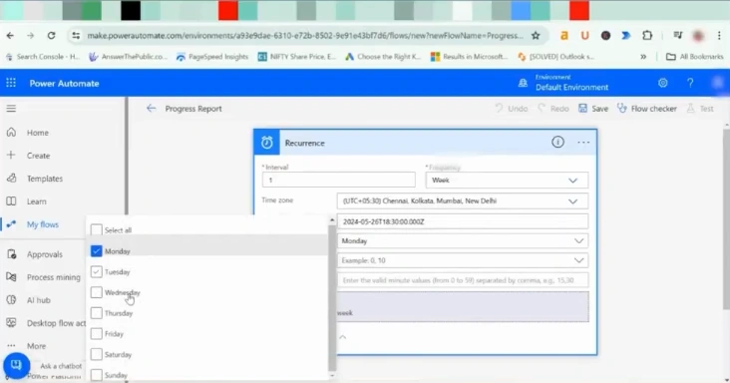
Task: Click the hamburger menu to collapse sidebar
Action: tap(11, 109)
